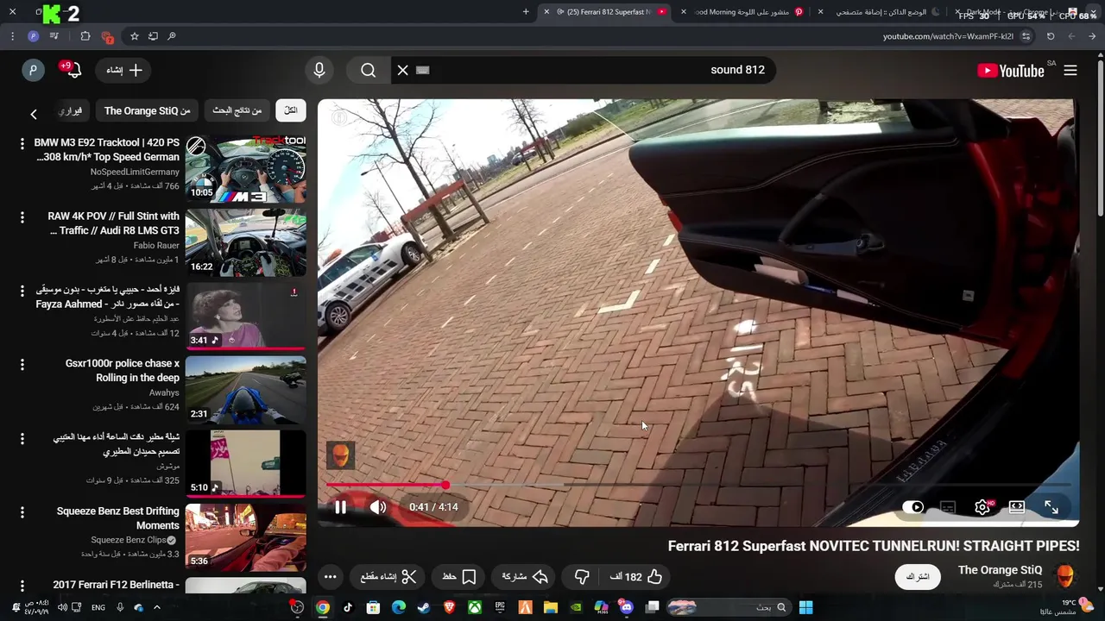1105x621 pixels.
Task: Open The Orange StiQ channel avatar
Action: [x=1065, y=576]
